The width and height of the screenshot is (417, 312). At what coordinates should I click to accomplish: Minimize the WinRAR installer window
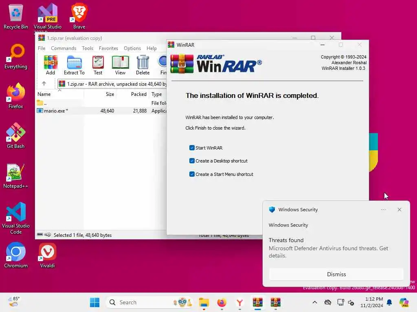tap(323, 45)
